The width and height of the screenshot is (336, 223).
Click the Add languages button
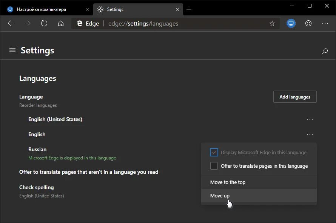[x=295, y=97]
